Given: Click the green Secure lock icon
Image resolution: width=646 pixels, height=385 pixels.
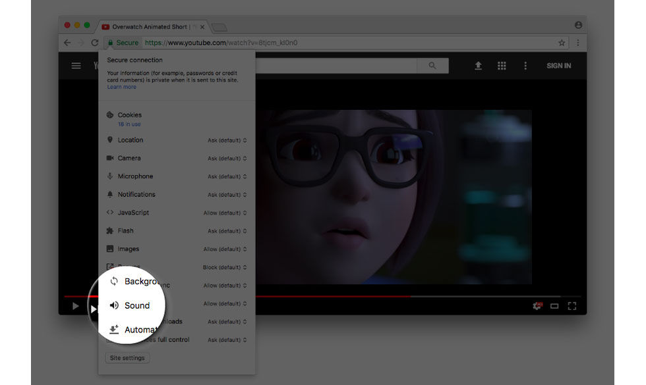Looking at the screenshot, I should point(111,43).
